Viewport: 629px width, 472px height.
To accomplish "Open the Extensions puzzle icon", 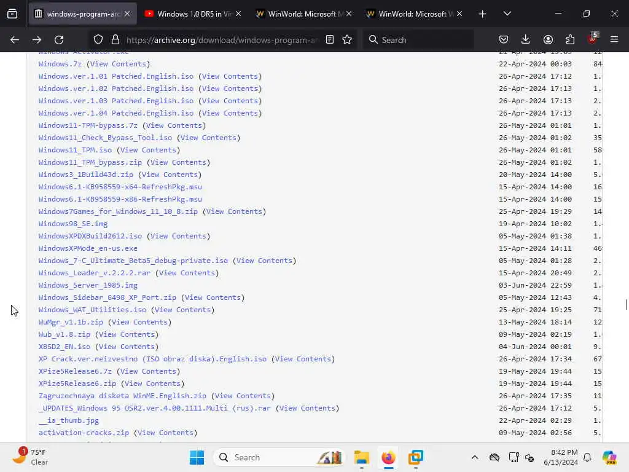I will click(x=570, y=40).
